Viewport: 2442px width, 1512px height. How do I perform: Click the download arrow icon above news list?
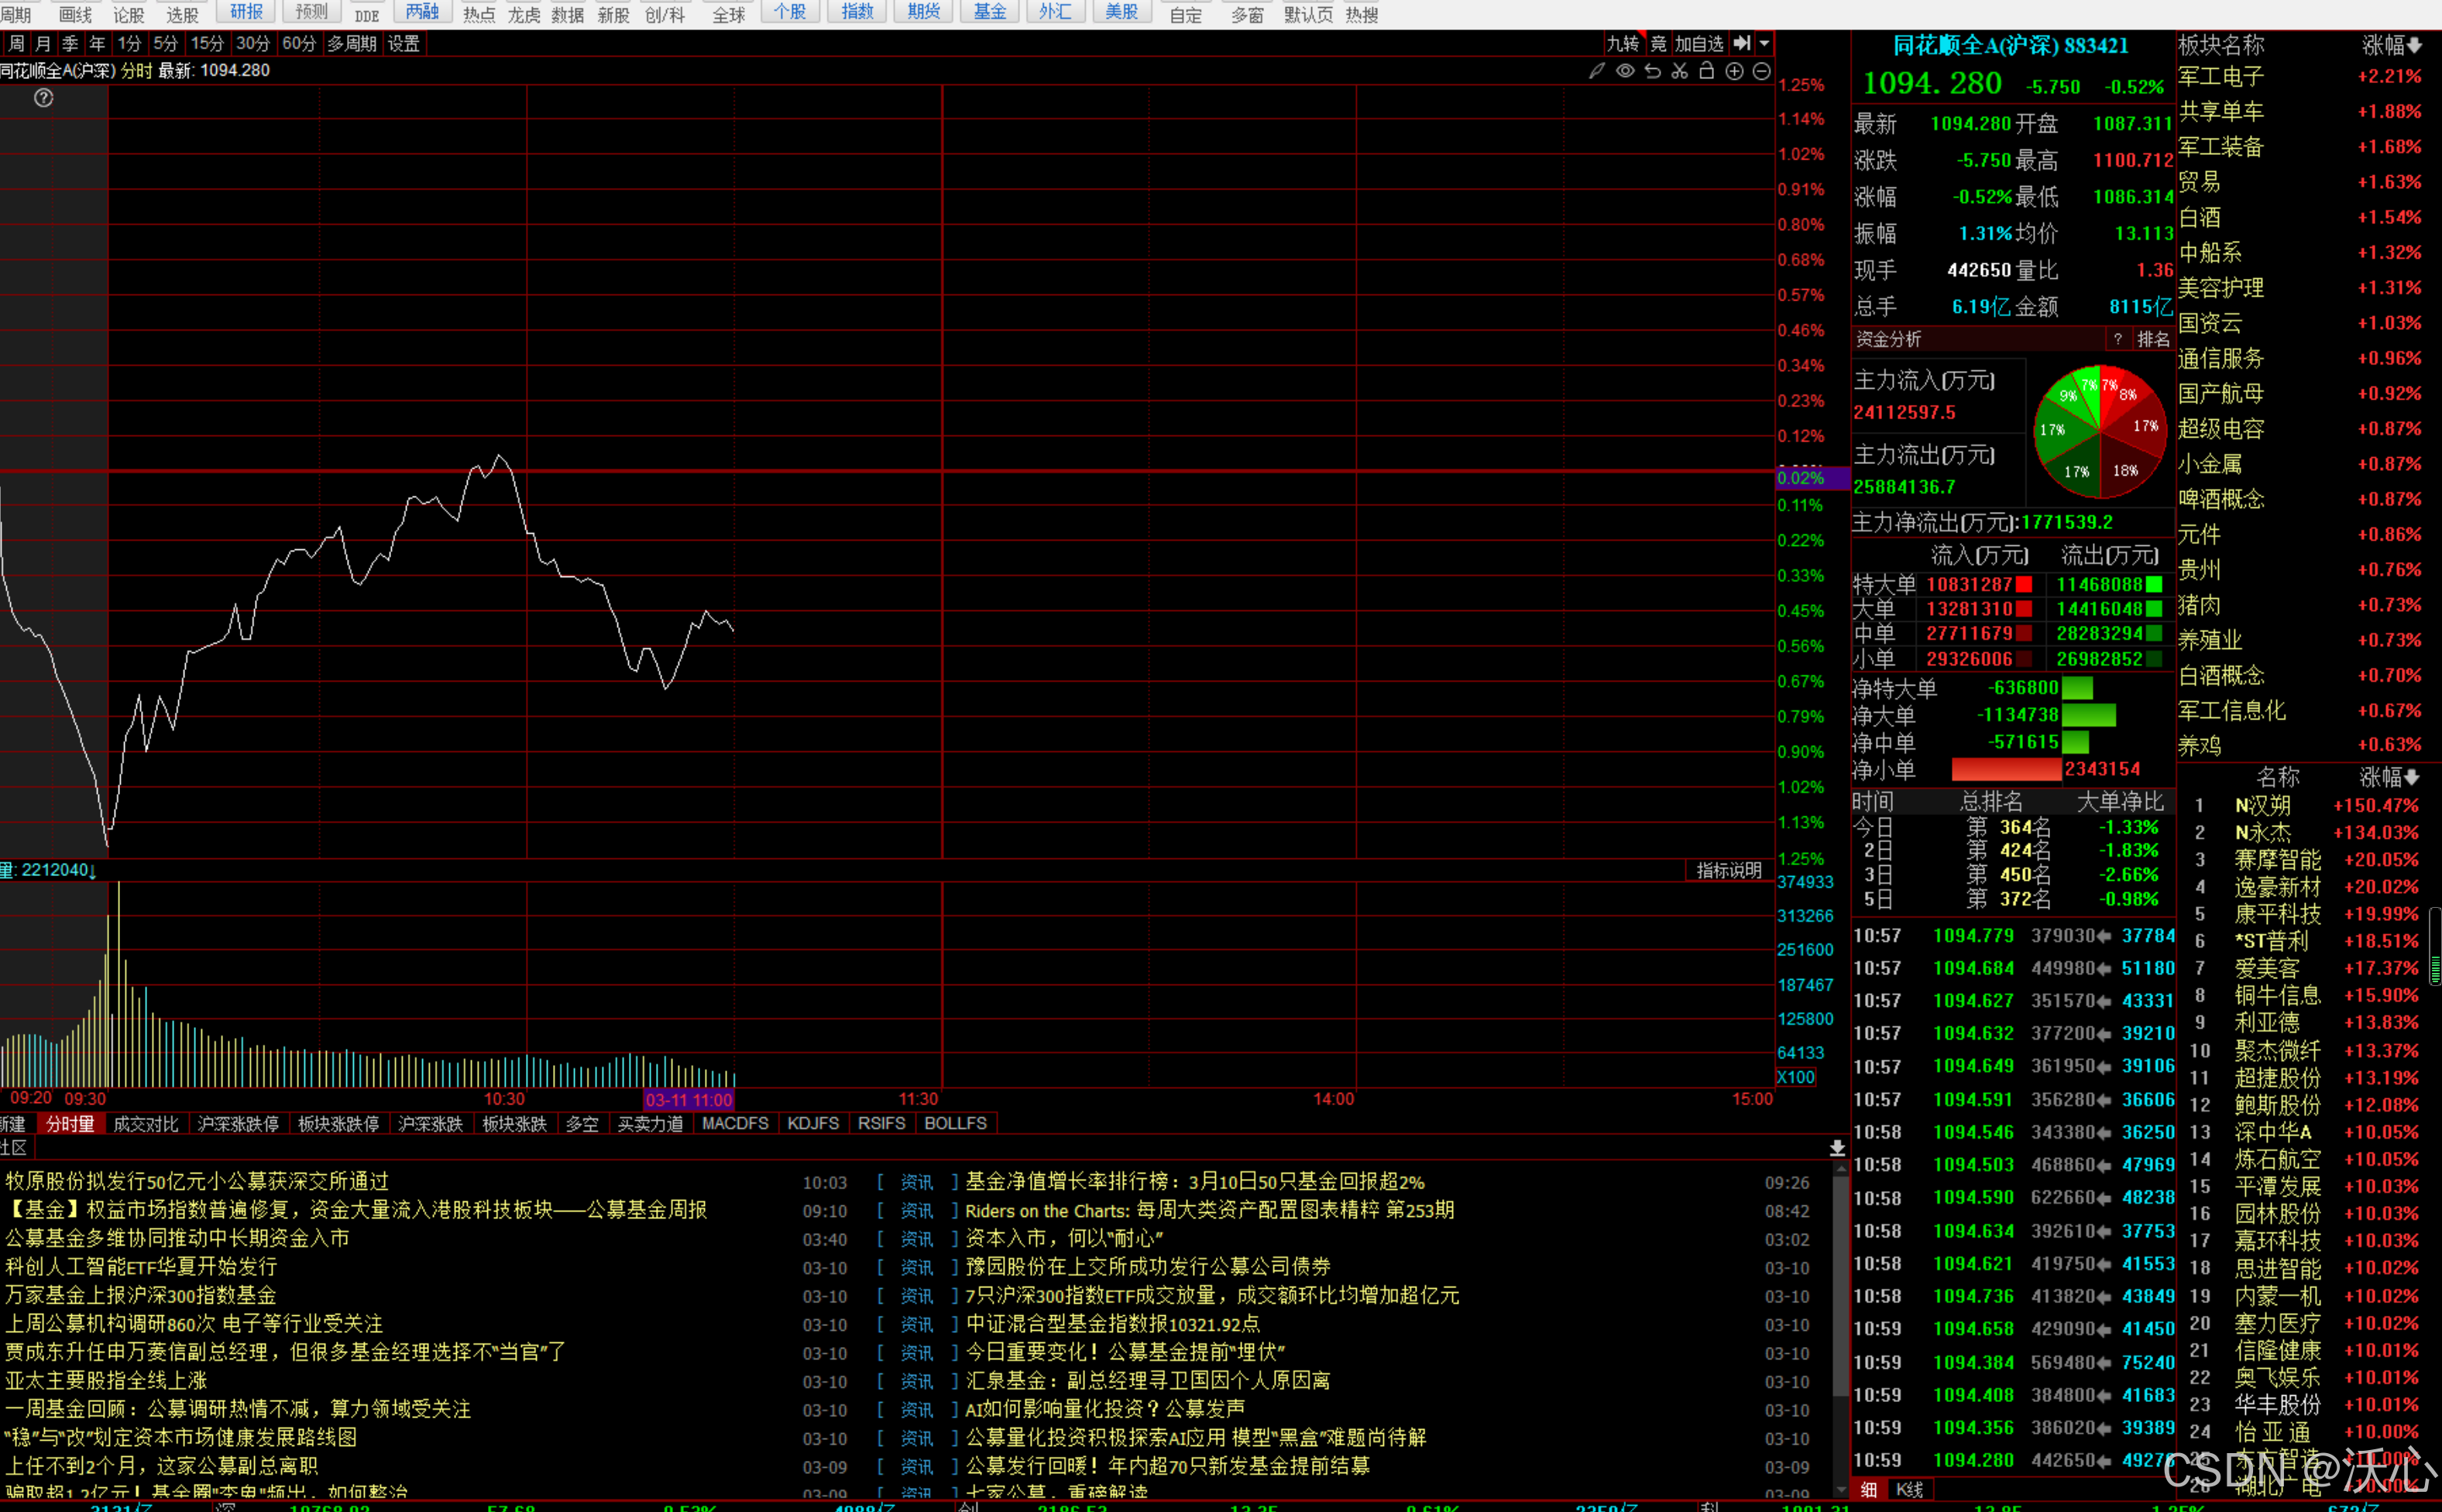pyautogui.click(x=1837, y=1148)
